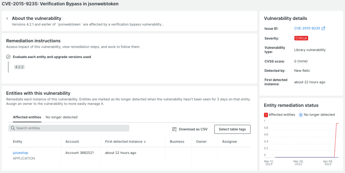Viewport: 345px width, 173px height.
Task: Switch to the No longer detected tab
Action: [61, 117]
